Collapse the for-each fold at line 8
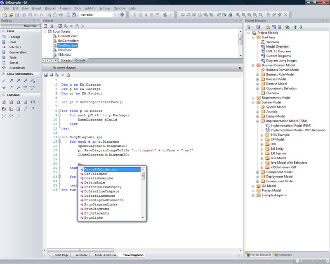330x264 pixels. 59,111
